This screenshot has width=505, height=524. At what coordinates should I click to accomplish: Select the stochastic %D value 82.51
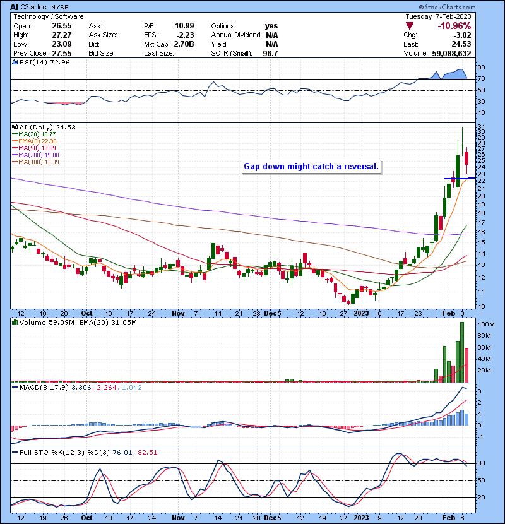pos(147,452)
